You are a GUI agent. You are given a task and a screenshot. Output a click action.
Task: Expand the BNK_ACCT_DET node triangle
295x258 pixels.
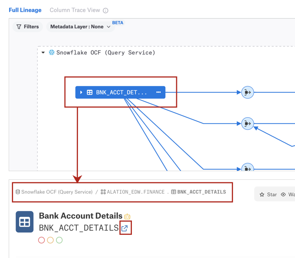(x=81, y=92)
